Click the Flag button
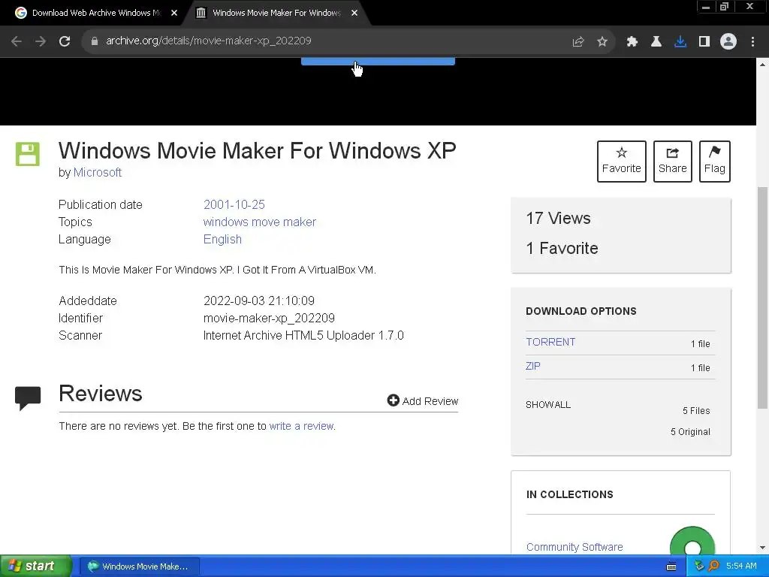Image resolution: width=769 pixels, height=577 pixels. 715,162
